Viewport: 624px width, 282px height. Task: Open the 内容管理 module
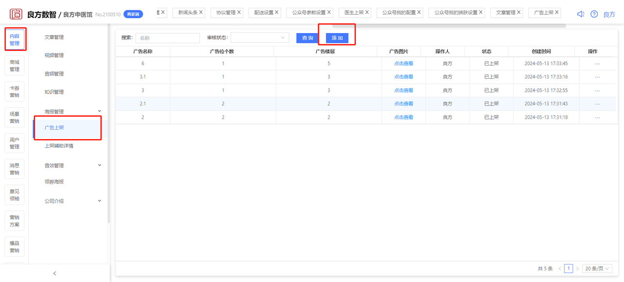(15, 40)
